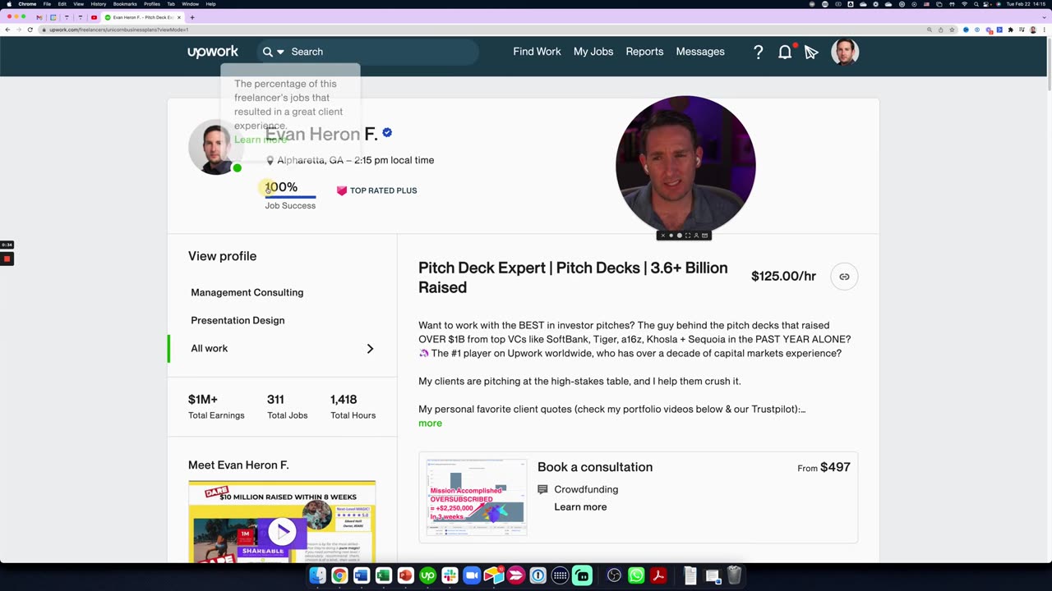Viewport: 1052px width, 591px height.
Task: Click Learn more under Crowdfunding
Action: (580, 507)
